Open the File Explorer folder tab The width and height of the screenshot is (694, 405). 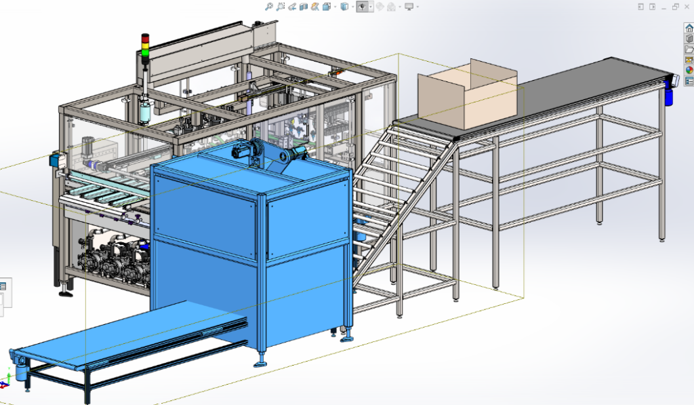(689, 50)
